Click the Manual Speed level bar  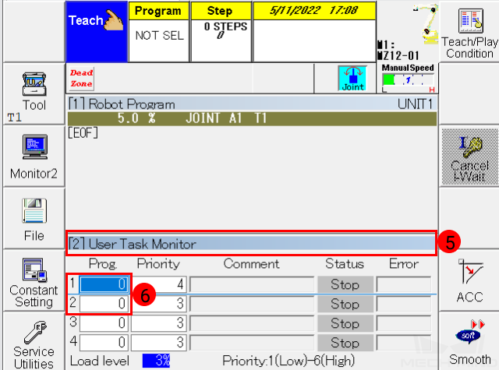coord(408,80)
